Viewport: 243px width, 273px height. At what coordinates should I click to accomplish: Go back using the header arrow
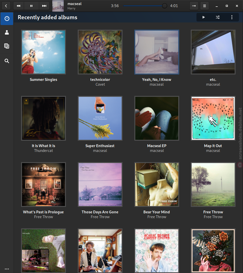pos(6,6)
